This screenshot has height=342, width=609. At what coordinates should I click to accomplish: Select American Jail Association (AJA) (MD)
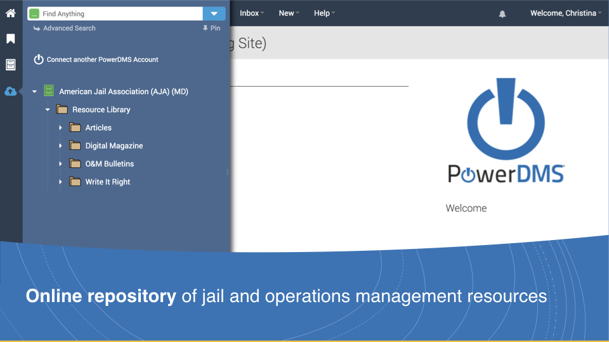(x=124, y=91)
